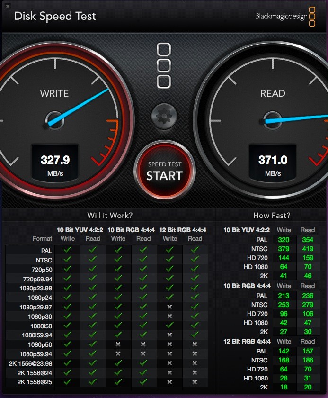The height and width of the screenshot is (398, 328).
Task: Click the NTSC 12 Bit RGB read checkmark
Action: [x=195, y=260]
